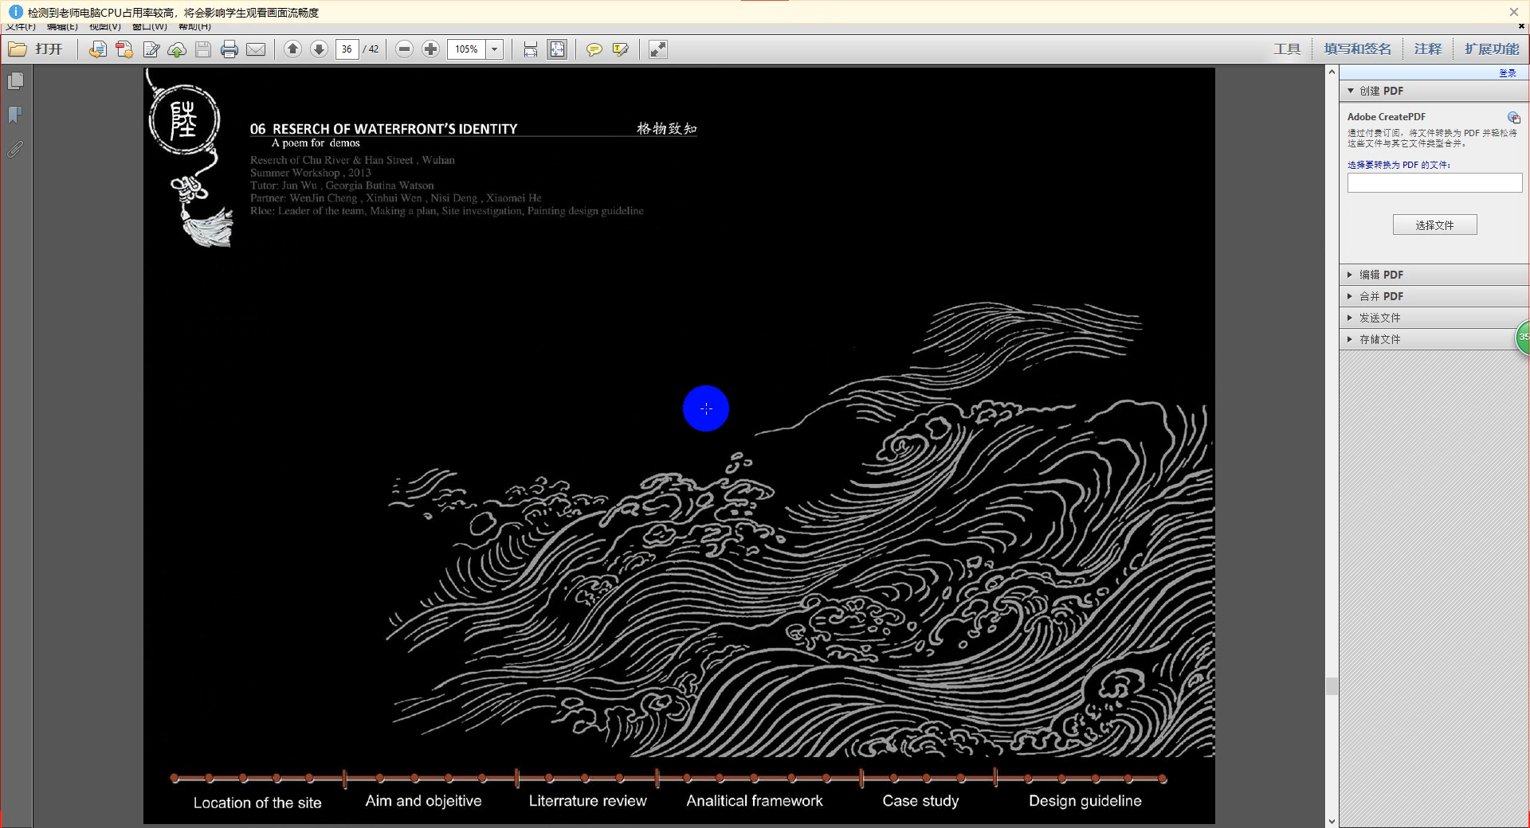
Task: Click the 打开 open file button
Action: tap(36, 49)
